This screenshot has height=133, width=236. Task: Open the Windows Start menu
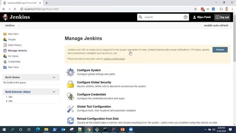point(4,130)
